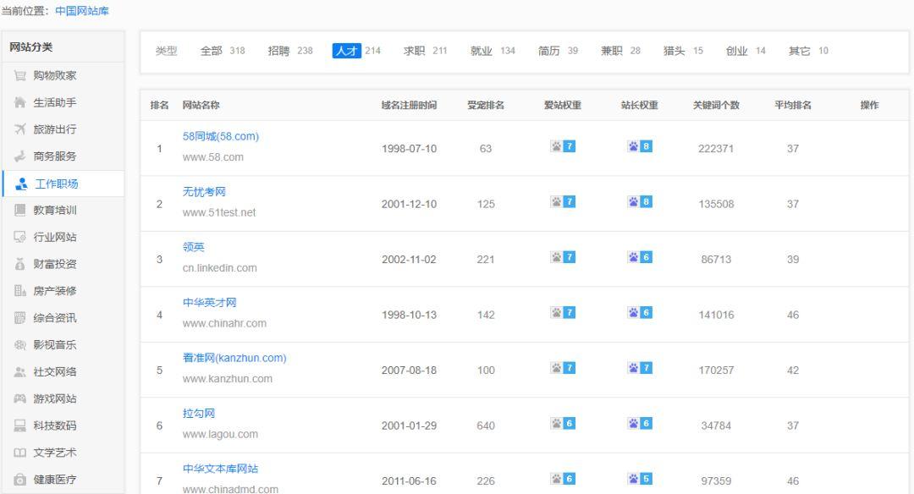The height and width of the screenshot is (494, 914).
Task: Click 爱站权重 badge in 中华英才网 row
Action: coord(563,312)
